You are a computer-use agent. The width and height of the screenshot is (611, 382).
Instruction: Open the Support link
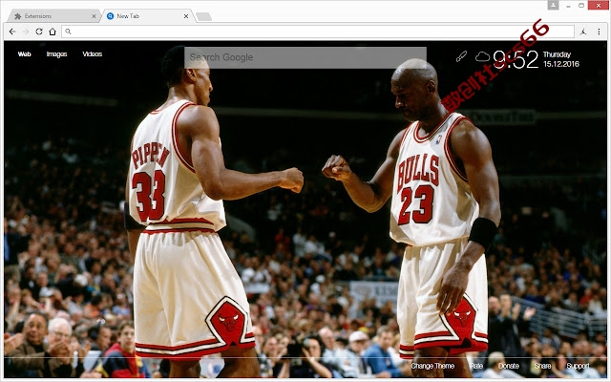(578, 366)
